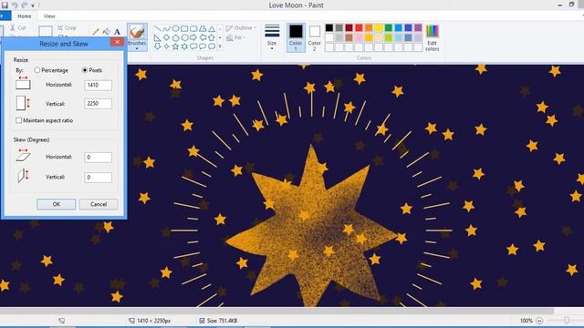Choose the Oval shape
Image resolution: width=584 pixels, height=328 pixels.
(x=175, y=28)
